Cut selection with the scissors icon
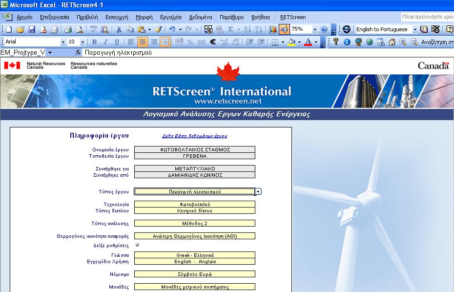 pyautogui.click(x=119, y=29)
